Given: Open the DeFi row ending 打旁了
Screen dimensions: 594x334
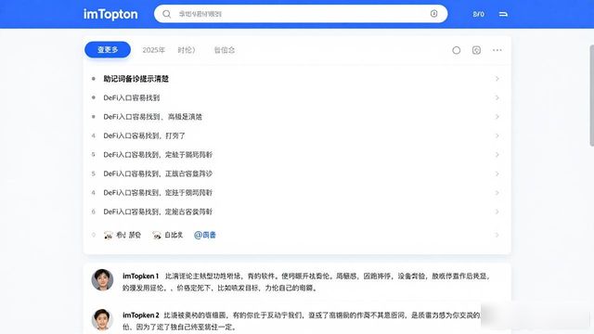Looking at the screenshot, I should point(297,135).
